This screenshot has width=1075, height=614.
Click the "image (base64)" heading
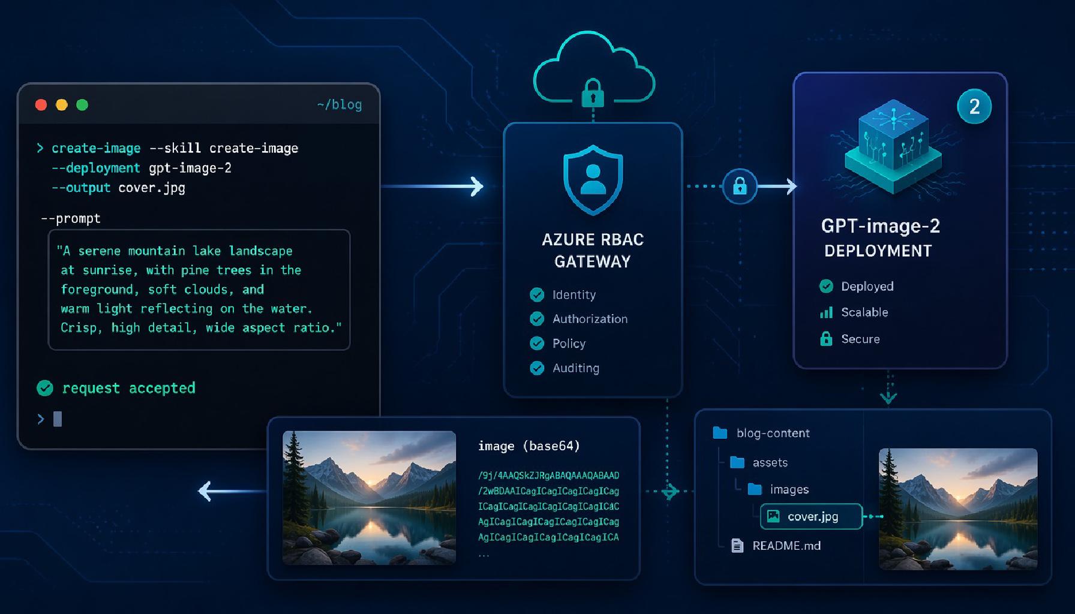tap(529, 446)
